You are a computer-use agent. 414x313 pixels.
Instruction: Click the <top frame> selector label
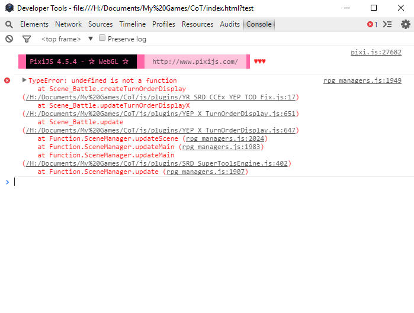(61, 39)
